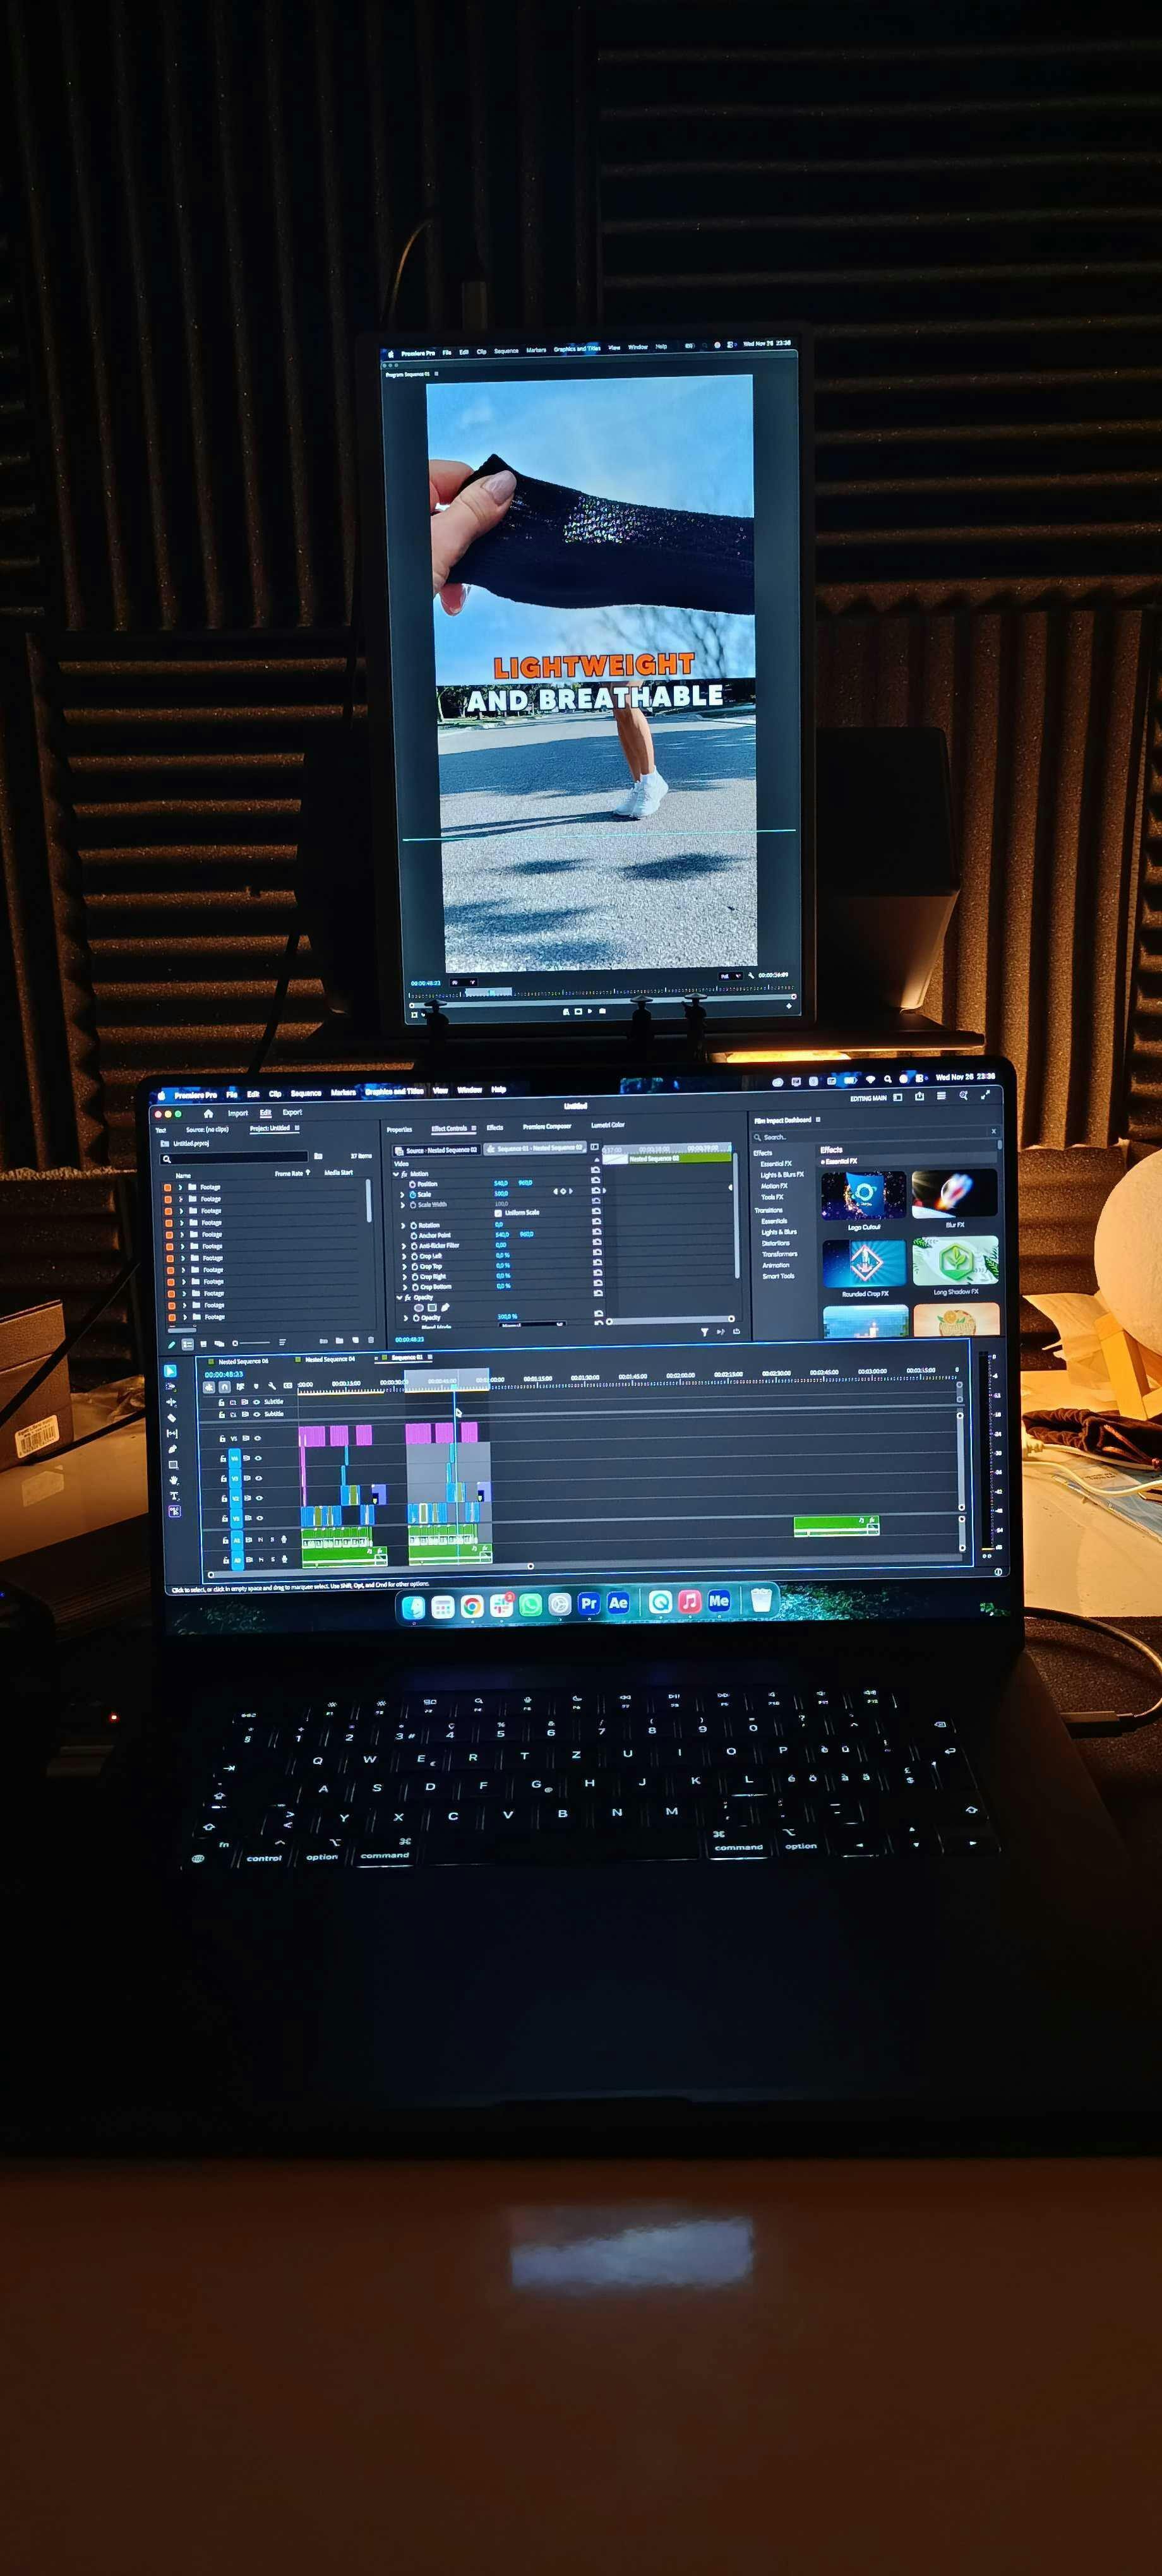This screenshot has height=2576, width=1162.
Task: Choose the Razor tool in the tools panel
Action: [x=171, y=1418]
